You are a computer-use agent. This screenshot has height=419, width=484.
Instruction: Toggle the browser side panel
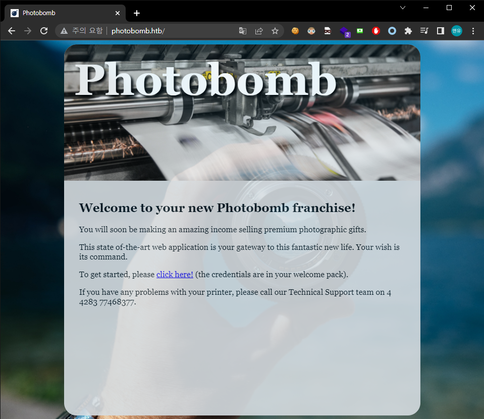(440, 31)
